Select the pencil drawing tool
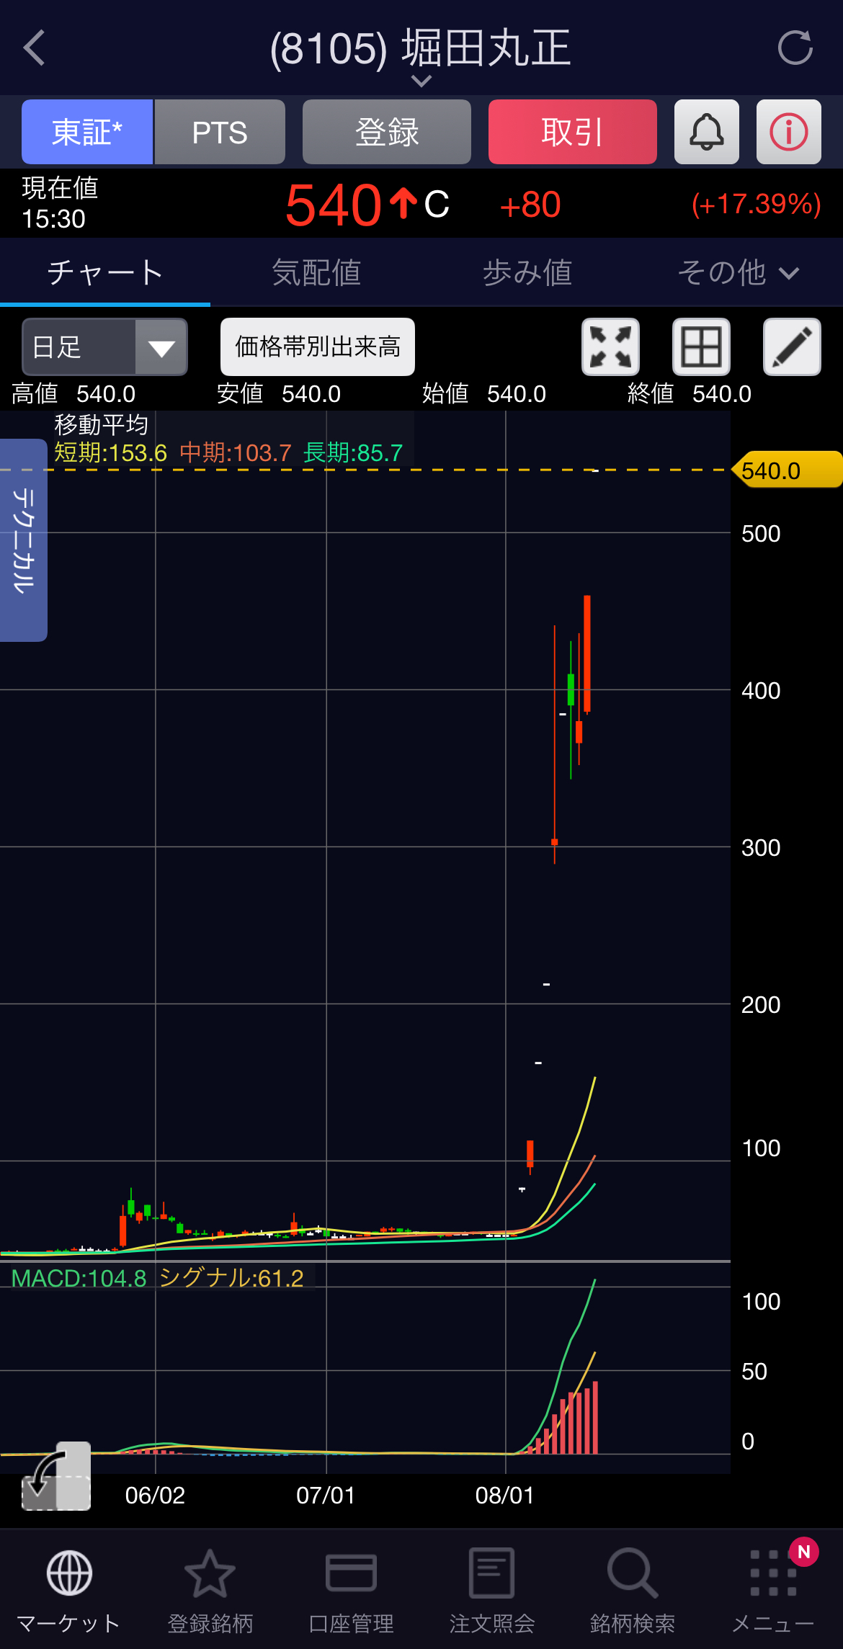843x1649 pixels. [x=793, y=347]
